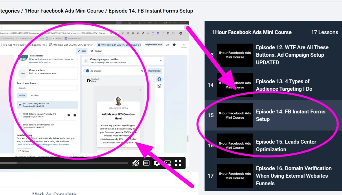The image size is (342, 195).
Task: Click the 5901 Bellaire. Sell Property form row
Action: point(47,126)
